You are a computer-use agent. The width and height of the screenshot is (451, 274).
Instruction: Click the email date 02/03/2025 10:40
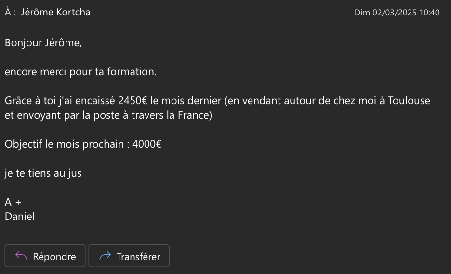[x=397, y=13]
